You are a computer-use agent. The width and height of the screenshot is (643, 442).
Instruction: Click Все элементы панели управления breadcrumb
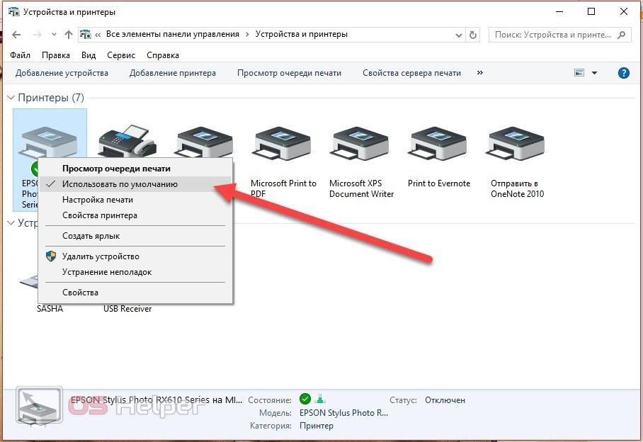[x=173, y=34]
